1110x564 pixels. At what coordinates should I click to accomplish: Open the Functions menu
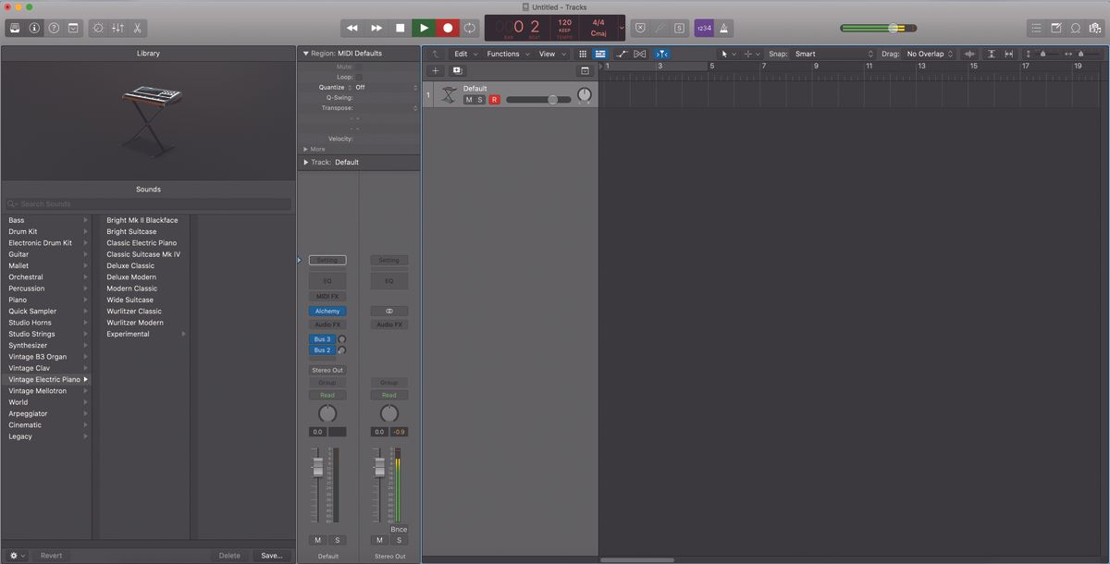click(505, 54)
